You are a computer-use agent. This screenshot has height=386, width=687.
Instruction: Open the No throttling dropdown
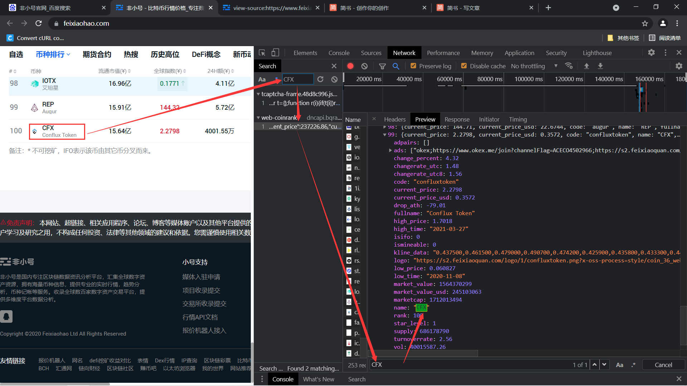tap(534, 66)
